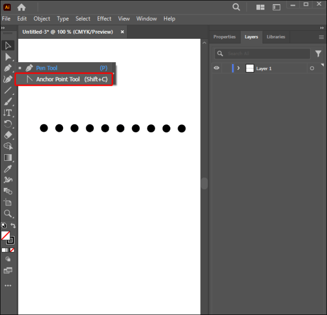The image size is (327, 315).
Task: Set the Gradient mode button
Action: click(x=8, y=250)
